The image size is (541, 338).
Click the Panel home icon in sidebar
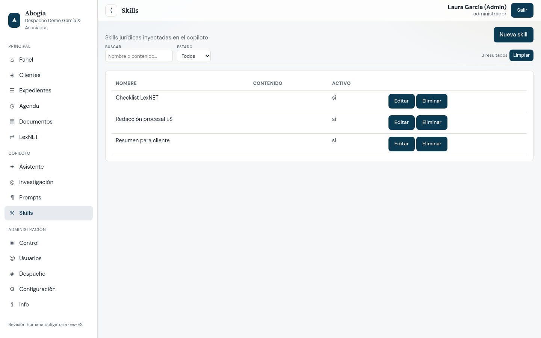coord(12,60)
